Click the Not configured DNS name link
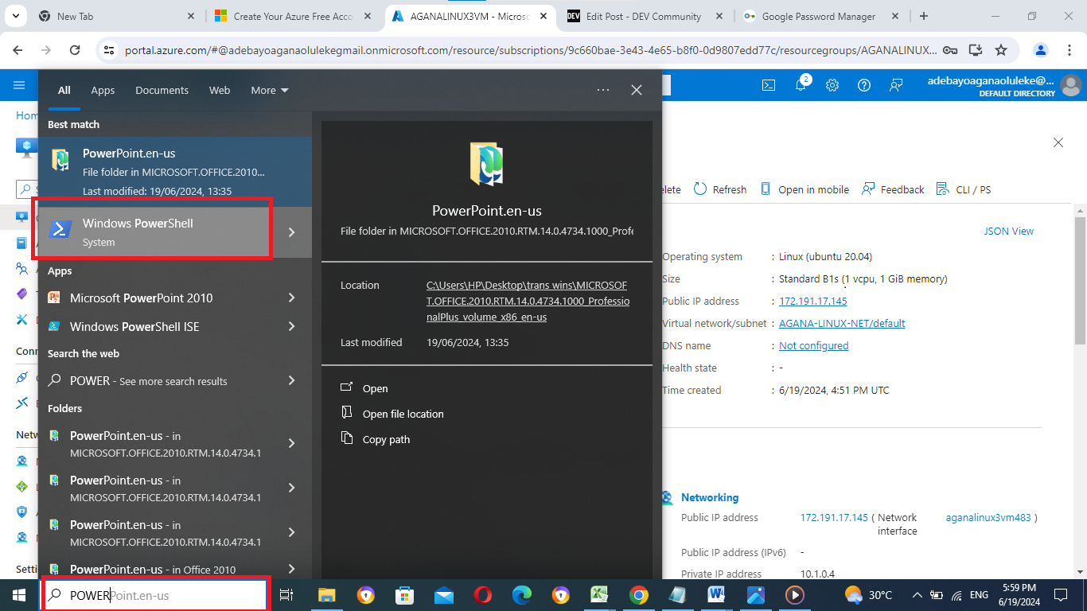The width and height of the screenshot is (1087, 611). pyautogui.click(x=813, y=345)
